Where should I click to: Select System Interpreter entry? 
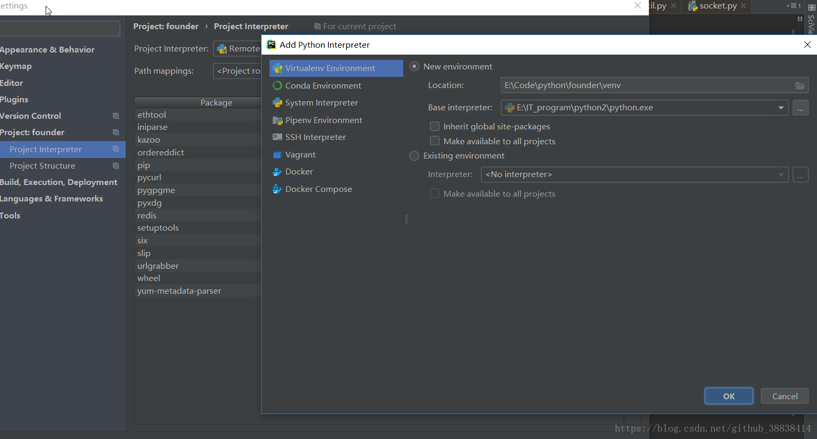coord(321,103)
